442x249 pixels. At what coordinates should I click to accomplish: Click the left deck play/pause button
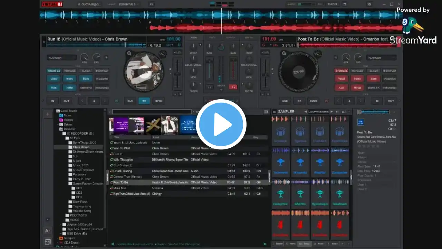coord(144,101)
